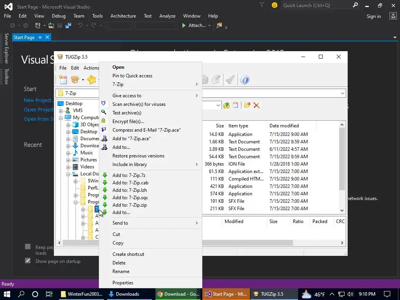Expand the Music folder tree node
This screenshot has height=300, width=400.
[x=68, y=153]
